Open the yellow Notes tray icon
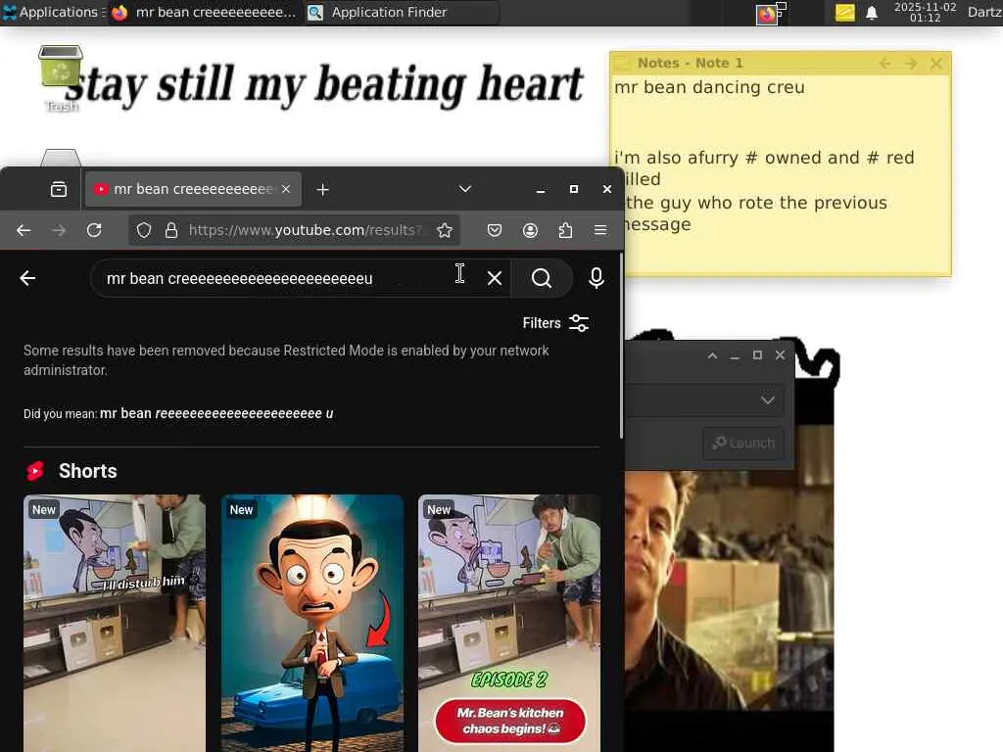Screen dimensions: 1003x752 point(844,12)
